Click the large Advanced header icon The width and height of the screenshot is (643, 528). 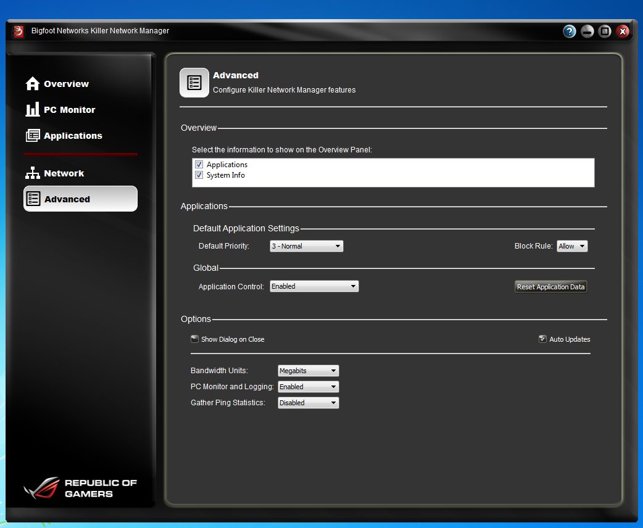194,83
